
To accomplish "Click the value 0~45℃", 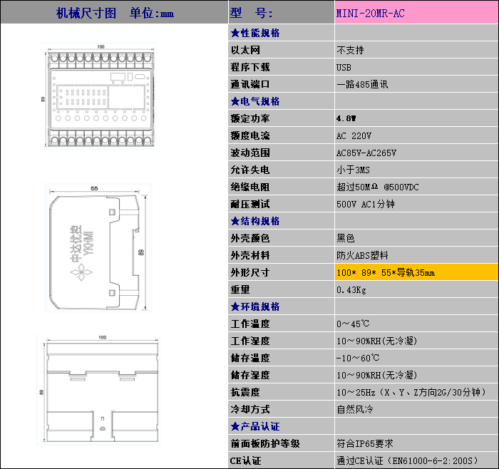I will point(353,324).
